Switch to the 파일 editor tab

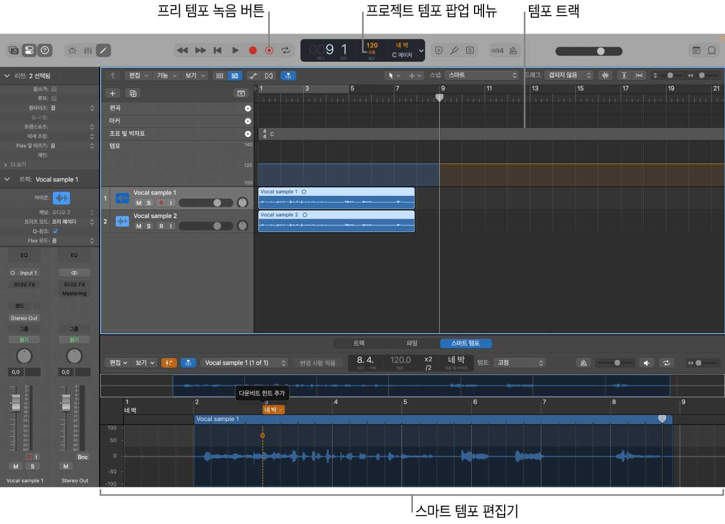point(412,343)
